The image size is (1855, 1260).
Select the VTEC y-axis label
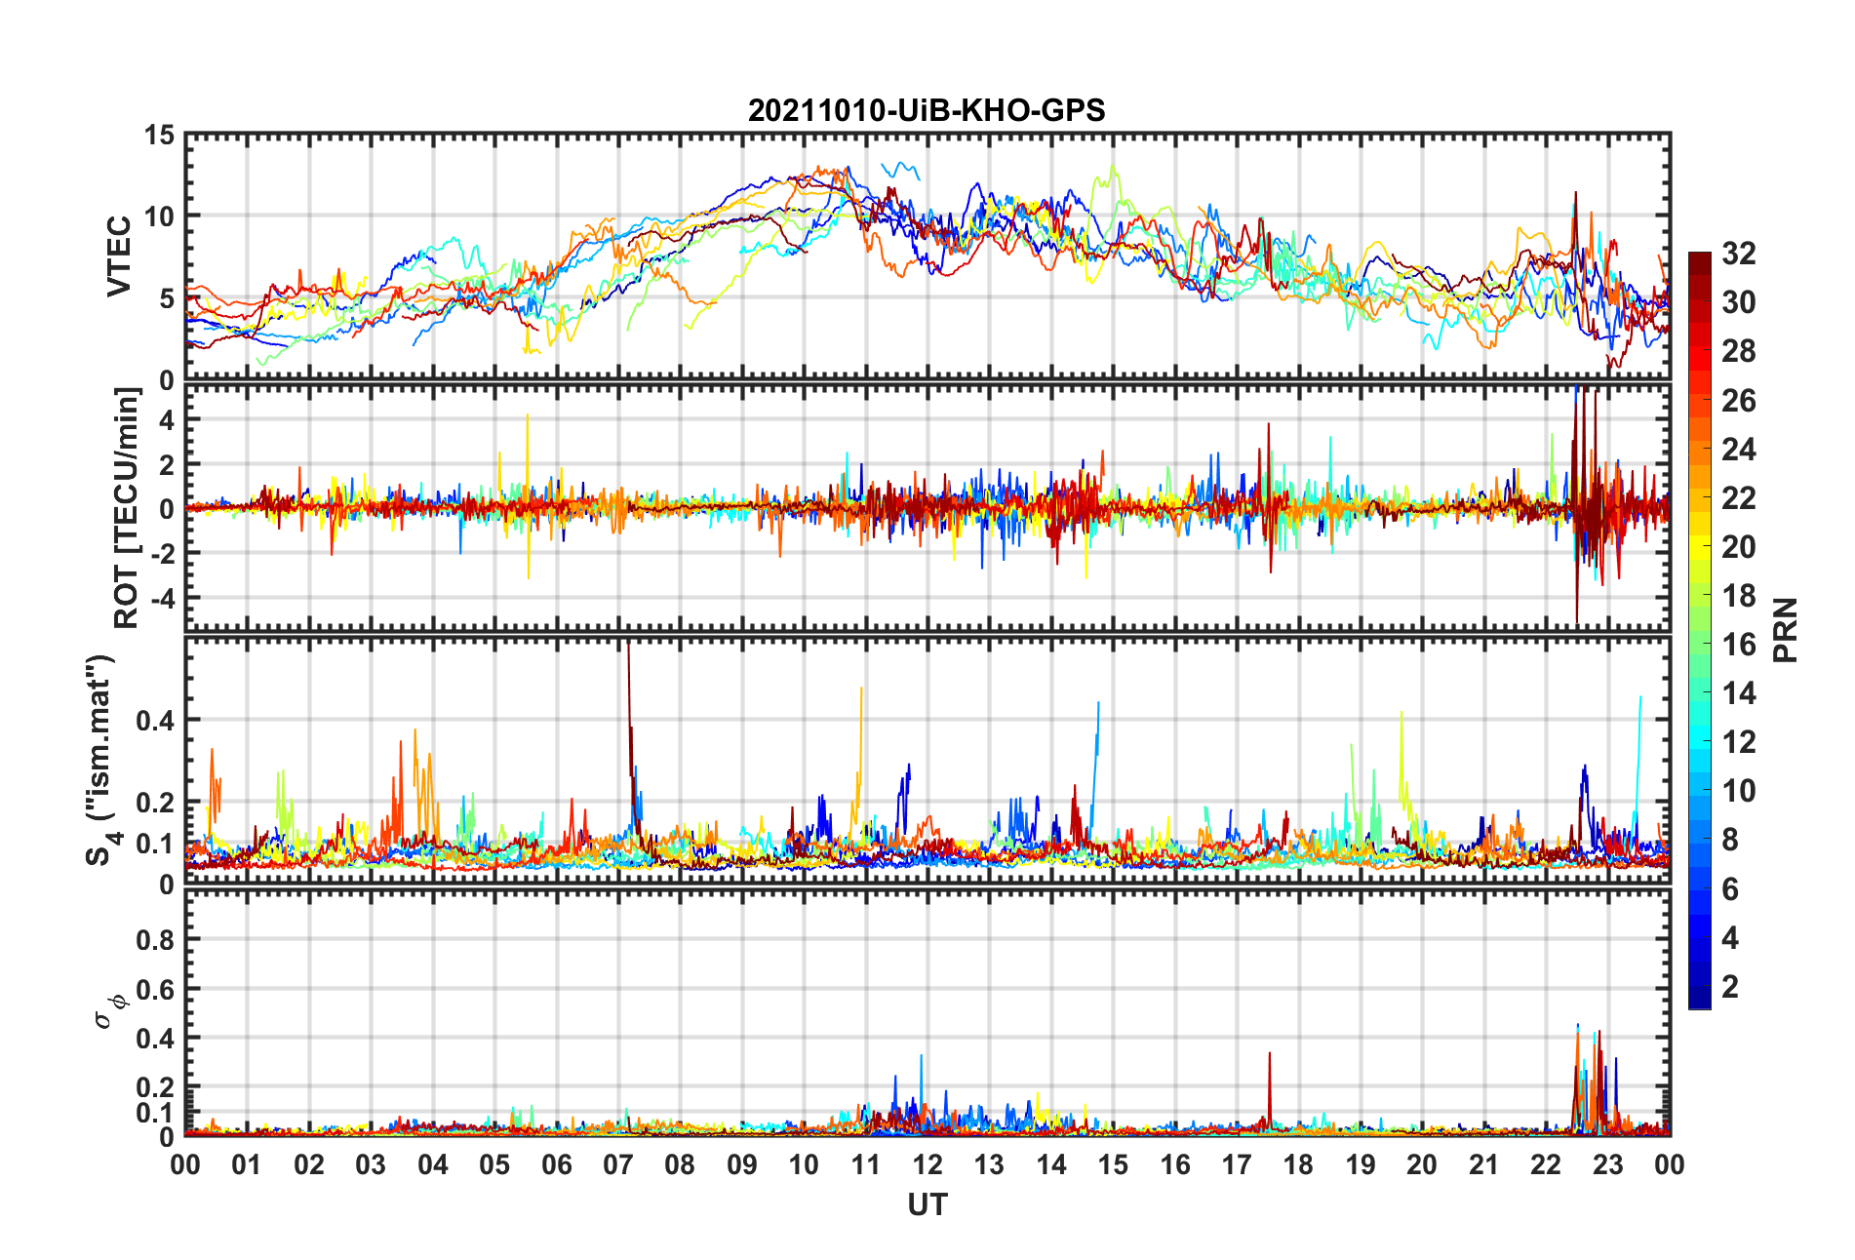[x=118, y=256]
